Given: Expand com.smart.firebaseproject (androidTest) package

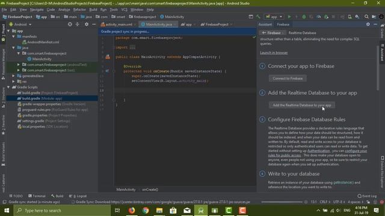Looking at the screenshot, I should click(x=19, y=65).
